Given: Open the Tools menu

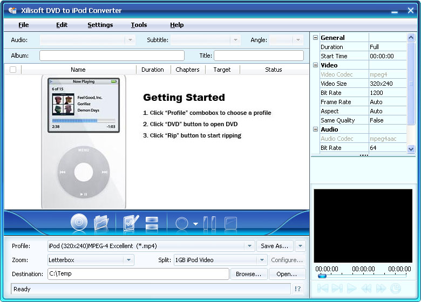Looking at the screenshot, I should tap(139, 25).
